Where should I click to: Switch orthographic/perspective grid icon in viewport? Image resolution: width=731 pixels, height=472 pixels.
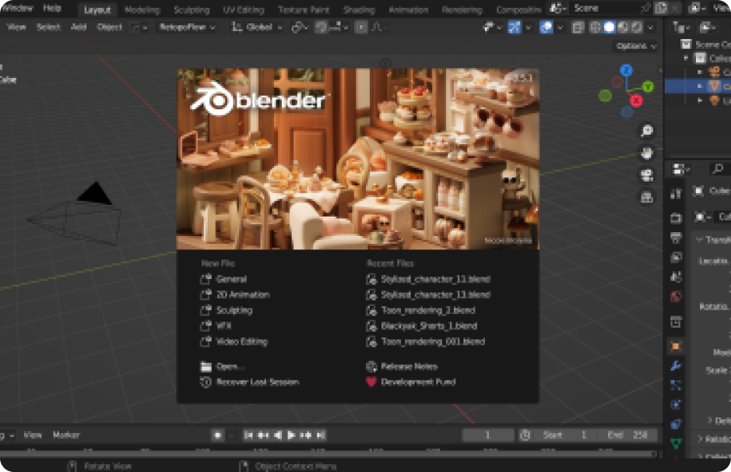[647, 198]
